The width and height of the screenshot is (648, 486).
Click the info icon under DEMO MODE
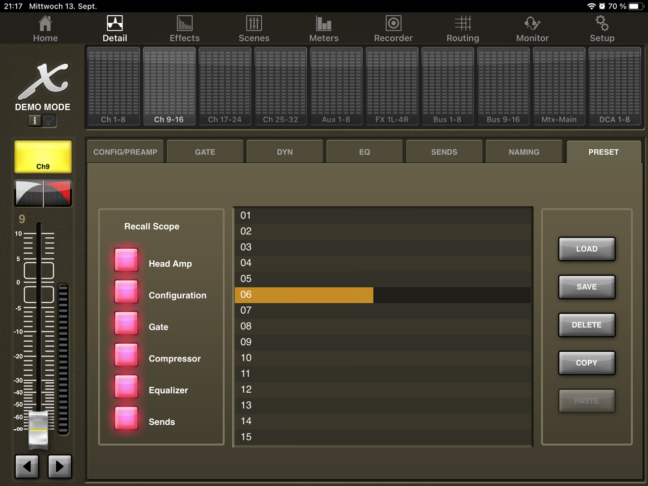click(35, 120)
